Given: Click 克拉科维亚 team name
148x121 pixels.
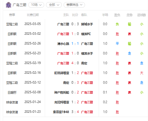Looking at the screenshot, I should coord(62,102).
